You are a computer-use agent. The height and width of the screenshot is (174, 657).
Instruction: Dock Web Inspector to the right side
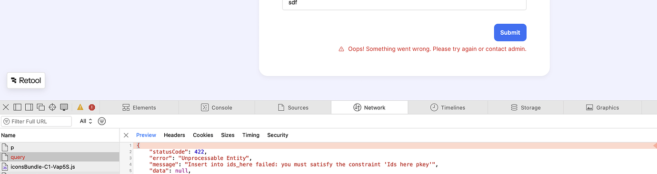[29, 107]
